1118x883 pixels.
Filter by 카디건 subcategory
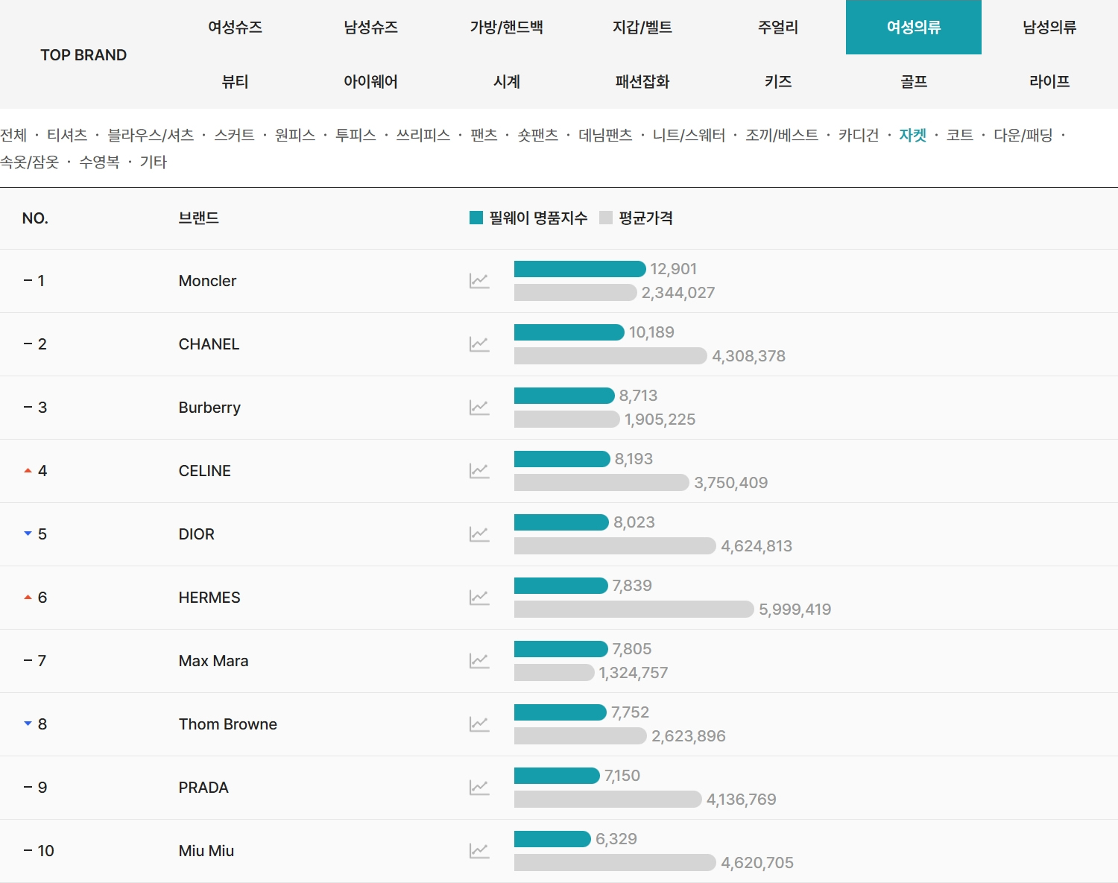click(x=859, y=135)
